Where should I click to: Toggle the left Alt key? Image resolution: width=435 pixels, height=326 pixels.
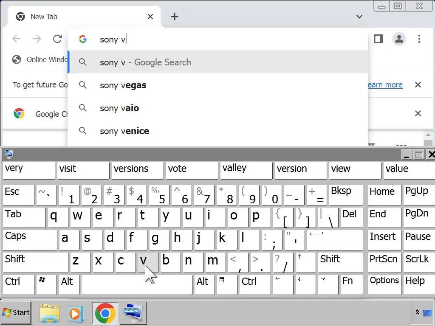(x=69, y=285)
